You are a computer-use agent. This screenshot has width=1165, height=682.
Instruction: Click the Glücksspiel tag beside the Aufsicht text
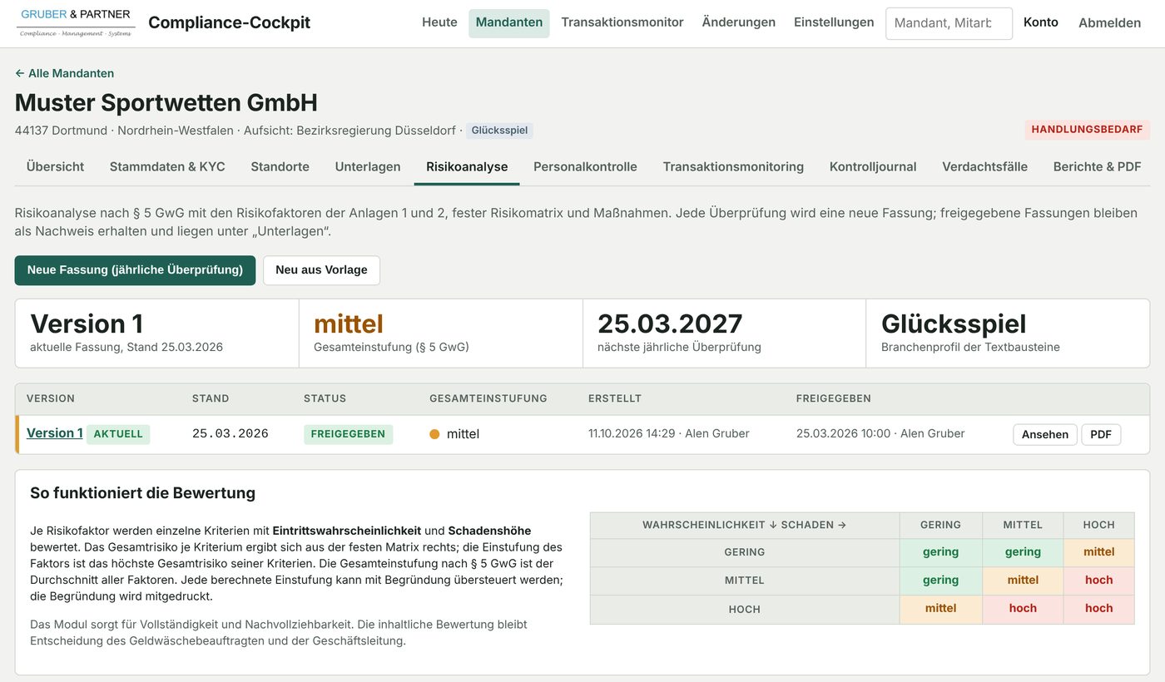coord(499,131)
